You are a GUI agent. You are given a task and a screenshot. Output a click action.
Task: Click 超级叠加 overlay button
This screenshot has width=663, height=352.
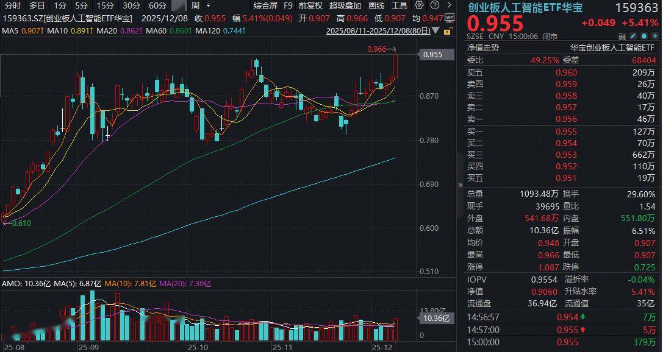pos(345,5)
